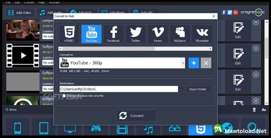Add a new profile with plus button
The height and width of the screenshot is (138, 271).
(x=194, y=63)
